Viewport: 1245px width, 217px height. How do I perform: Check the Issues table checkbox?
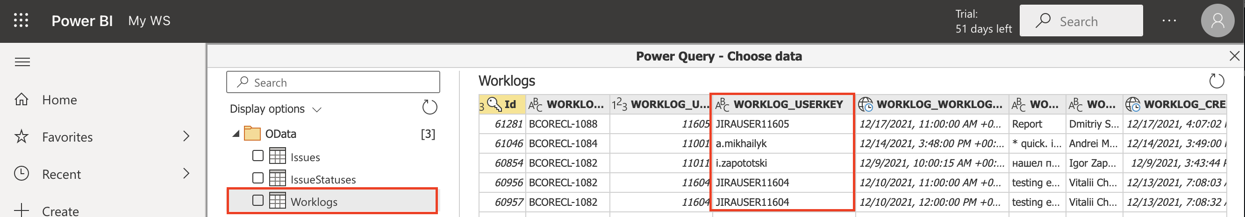pos(258,156)
